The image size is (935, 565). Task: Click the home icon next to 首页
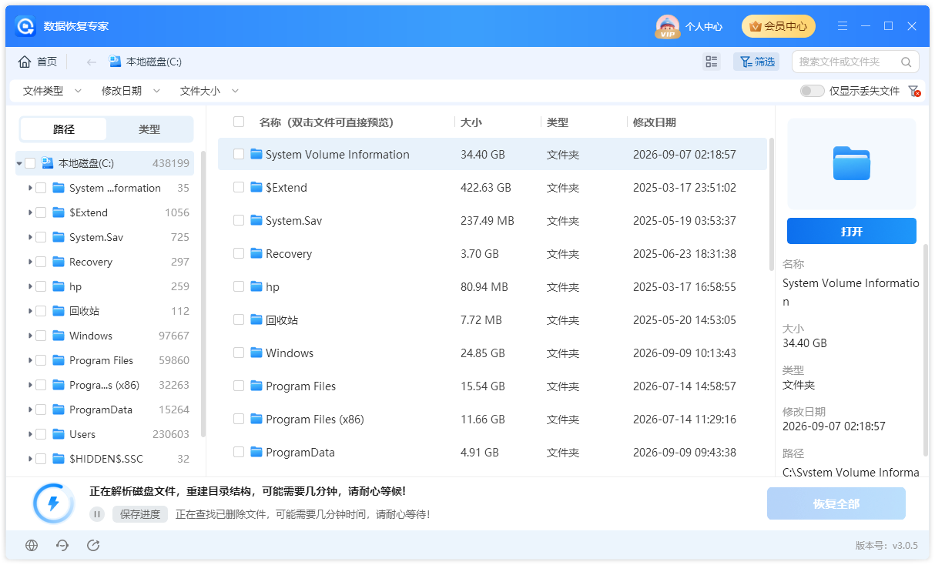[25, 62]
